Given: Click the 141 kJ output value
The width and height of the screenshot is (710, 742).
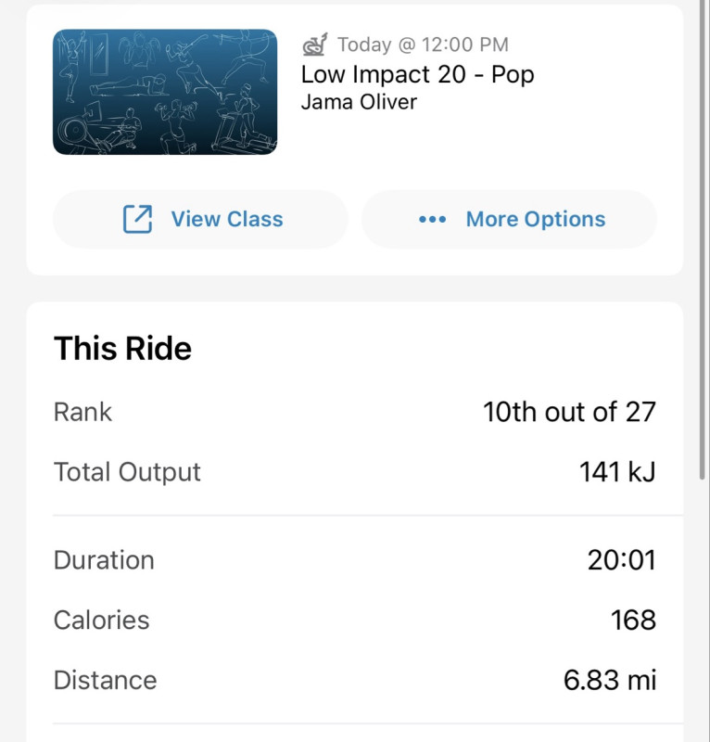Looking at the screenshot, I should point(617,472).
